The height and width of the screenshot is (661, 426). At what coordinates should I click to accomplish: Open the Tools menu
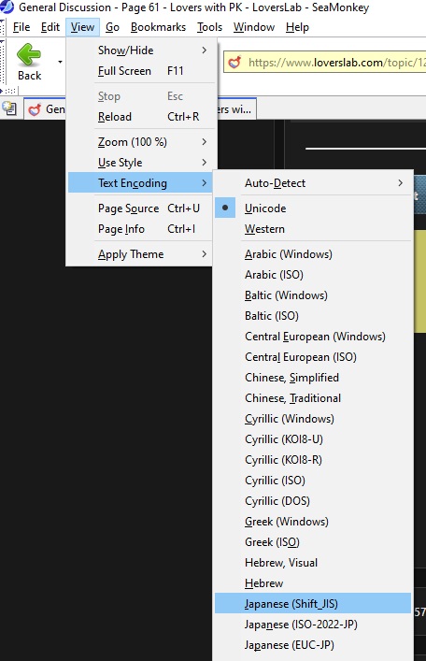(x=210, y=27)
